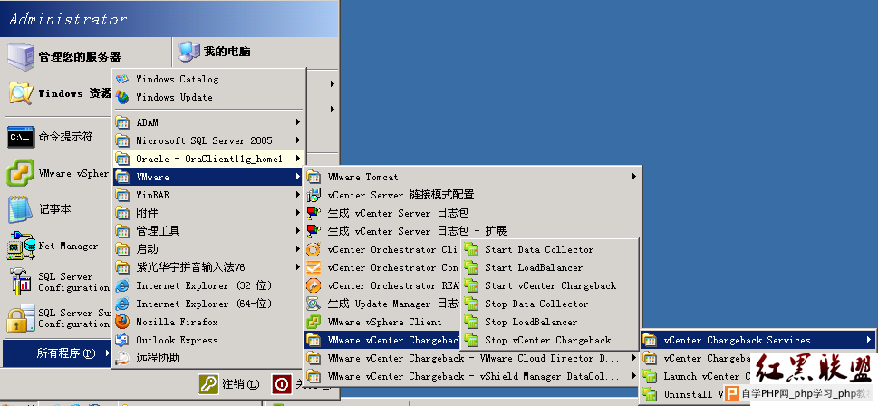Click the SQL Server Surface Configuration lock icon
The width and height of the screenshot is (878, 406).
point(21,318)
